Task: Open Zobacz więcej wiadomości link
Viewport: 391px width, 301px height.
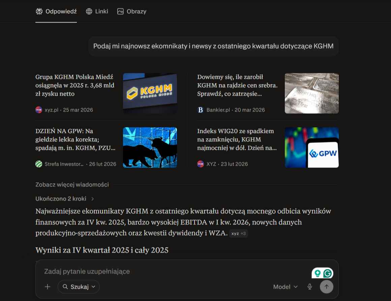Action: 72,185
